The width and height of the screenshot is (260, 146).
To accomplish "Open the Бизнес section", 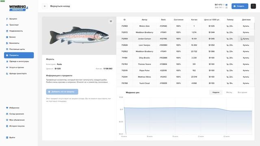I will [13, 37].
